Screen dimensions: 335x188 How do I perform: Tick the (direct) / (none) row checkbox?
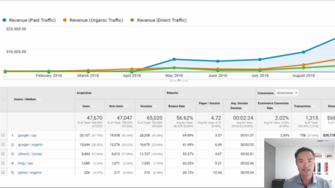[3, 154]
